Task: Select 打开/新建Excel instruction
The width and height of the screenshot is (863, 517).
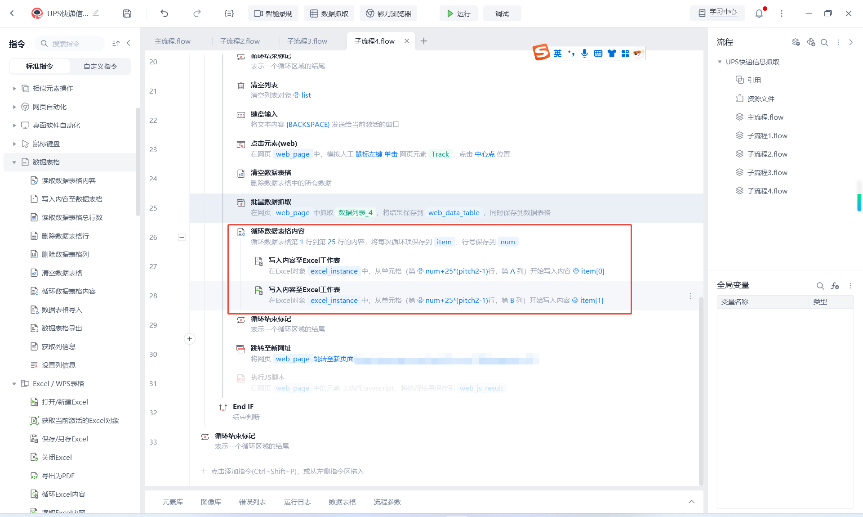Action: (x=65, y=402)
